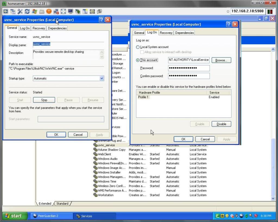Open the Windows Start menu button
The height and width of the screenshot is (222, 278).
15,216
